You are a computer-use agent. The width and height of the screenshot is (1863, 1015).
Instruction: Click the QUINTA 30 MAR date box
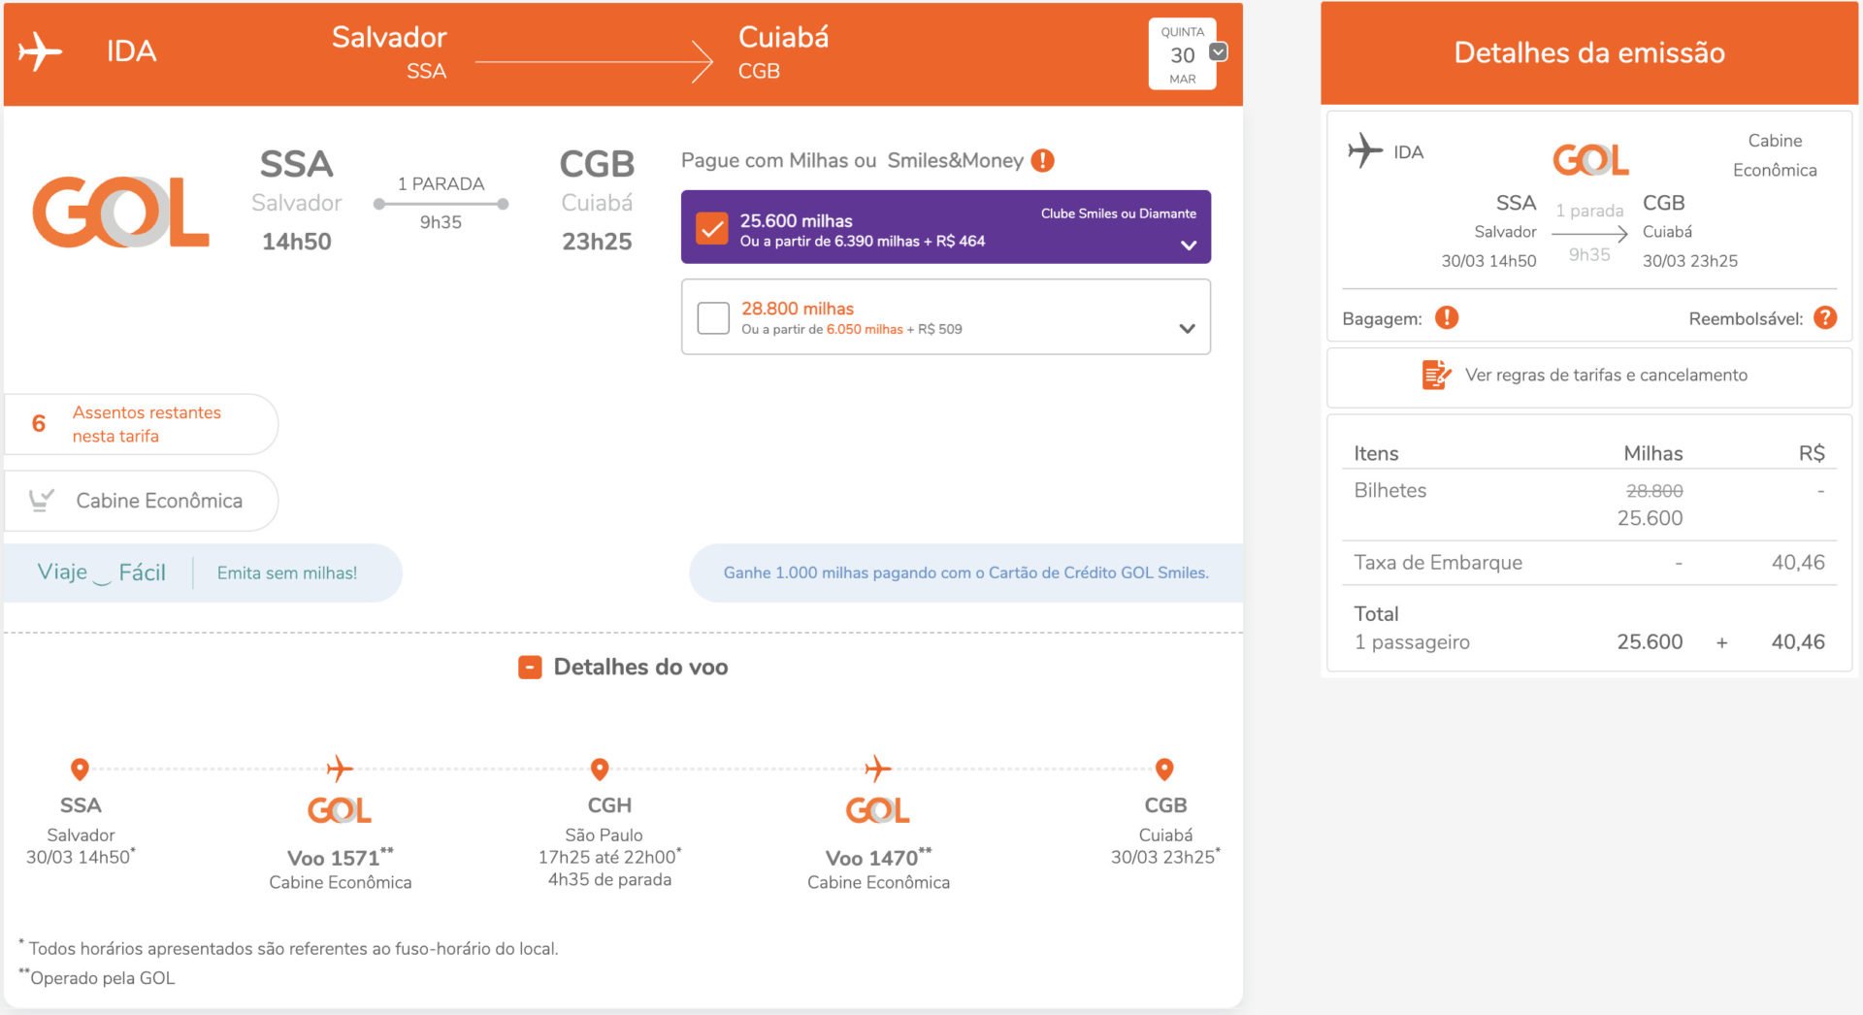coord(1182,54)
